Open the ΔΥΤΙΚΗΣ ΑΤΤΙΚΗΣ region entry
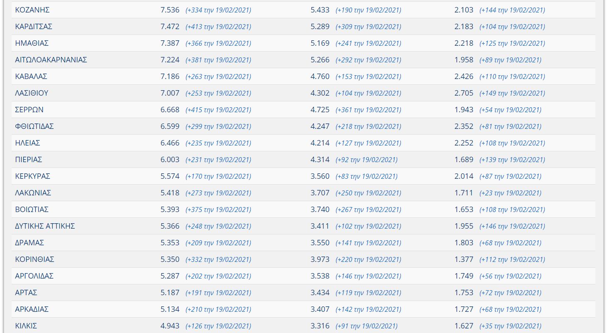Image resolution: width=607 pixels, height=333 pixels. tap(45, 226)
